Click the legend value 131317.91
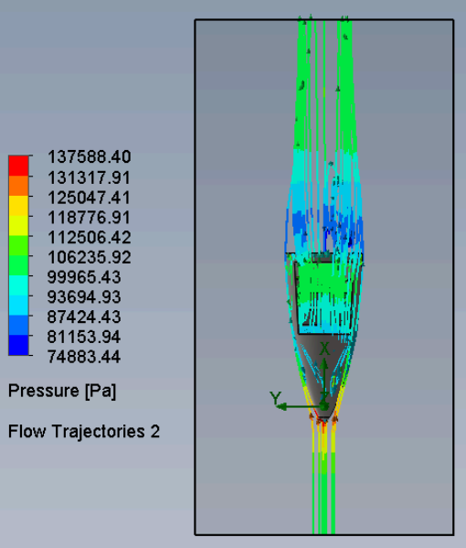This screenshot has width=466, height=548. click(89, 177)
